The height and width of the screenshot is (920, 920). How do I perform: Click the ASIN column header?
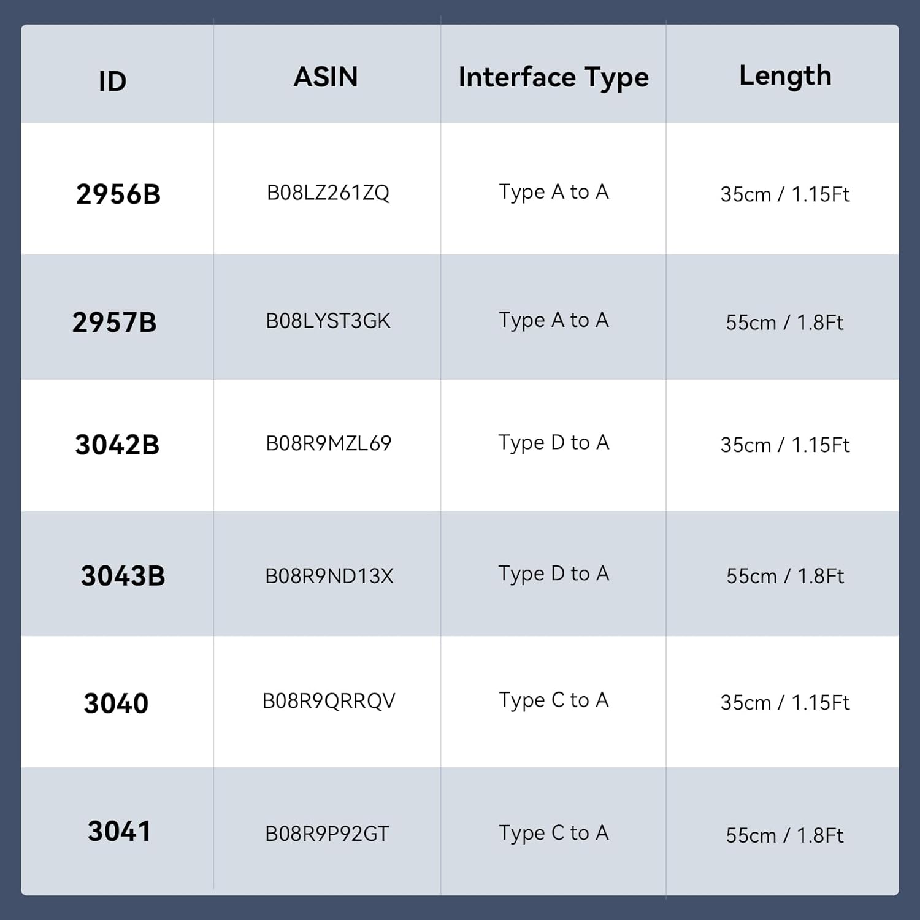[x=326, y=77]
